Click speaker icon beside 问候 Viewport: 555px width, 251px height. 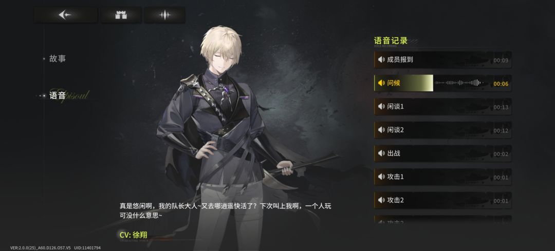[381, 83]
